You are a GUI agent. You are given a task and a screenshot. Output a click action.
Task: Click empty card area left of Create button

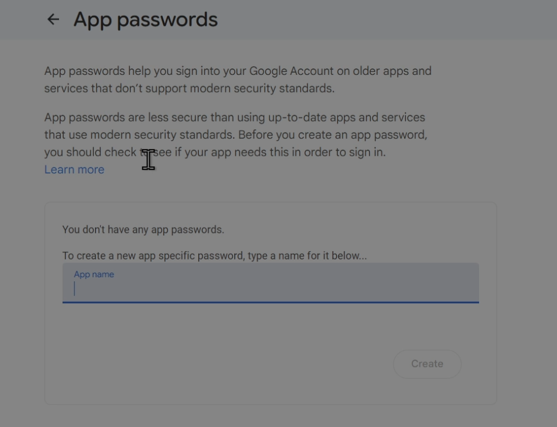point(224,364)
